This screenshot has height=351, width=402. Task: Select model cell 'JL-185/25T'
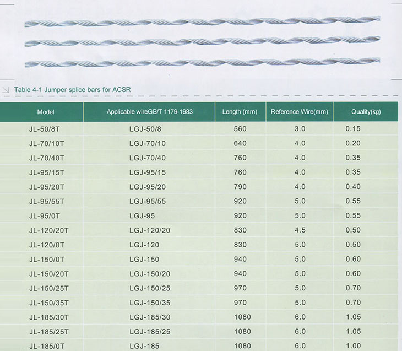click(48, 332)
